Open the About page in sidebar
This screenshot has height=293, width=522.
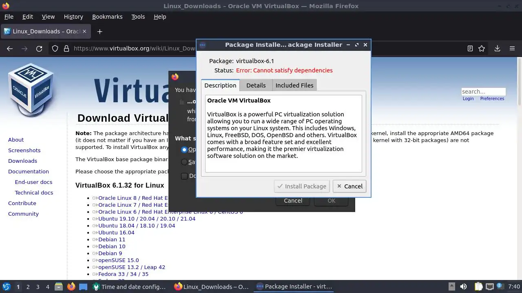[16, 140]
